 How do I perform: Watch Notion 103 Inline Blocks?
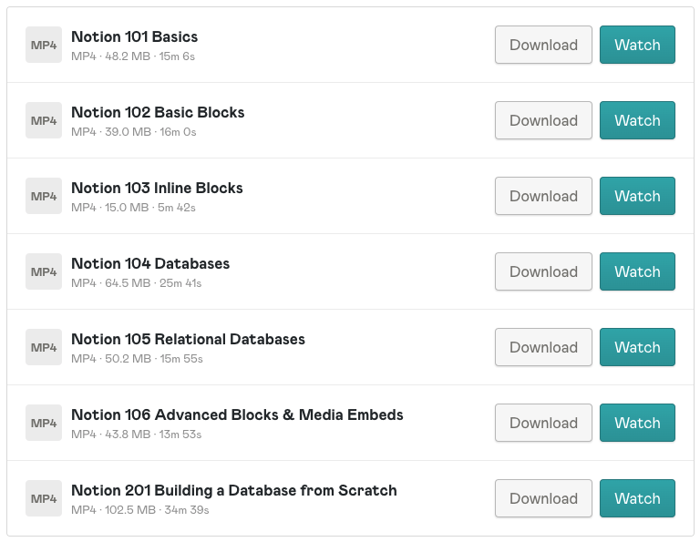tap(637, 196)
